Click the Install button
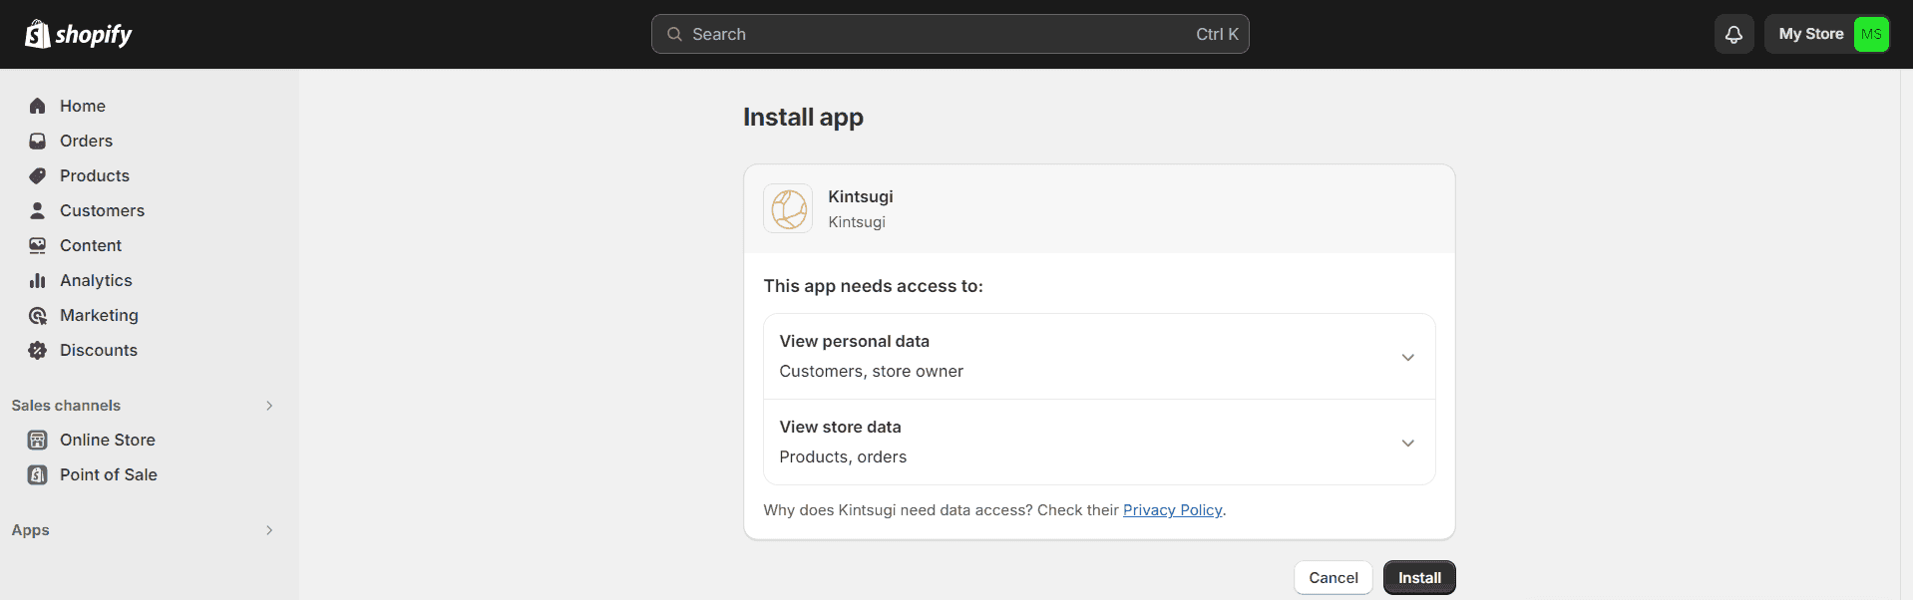1913x600 pixels. click(x=1419, y=578)
